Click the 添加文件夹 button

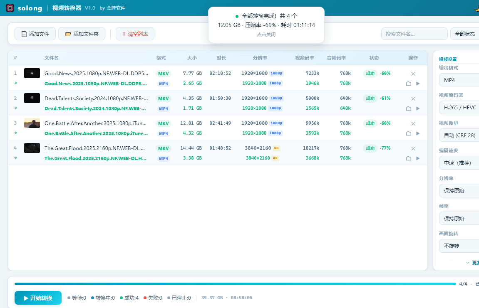[x=82, y=34]
